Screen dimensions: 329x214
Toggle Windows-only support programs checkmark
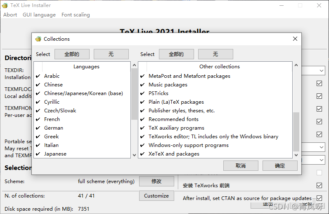tap(142, 145)
